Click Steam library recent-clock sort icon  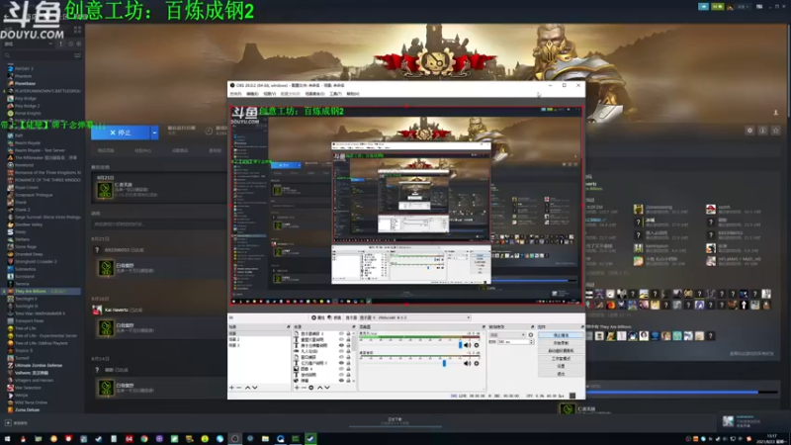coord(70,44)
